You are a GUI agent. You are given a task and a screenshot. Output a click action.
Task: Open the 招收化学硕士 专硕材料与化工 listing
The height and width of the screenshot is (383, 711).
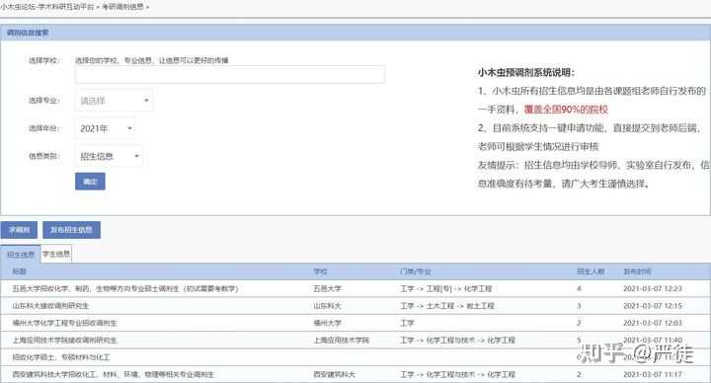point(61,357)
